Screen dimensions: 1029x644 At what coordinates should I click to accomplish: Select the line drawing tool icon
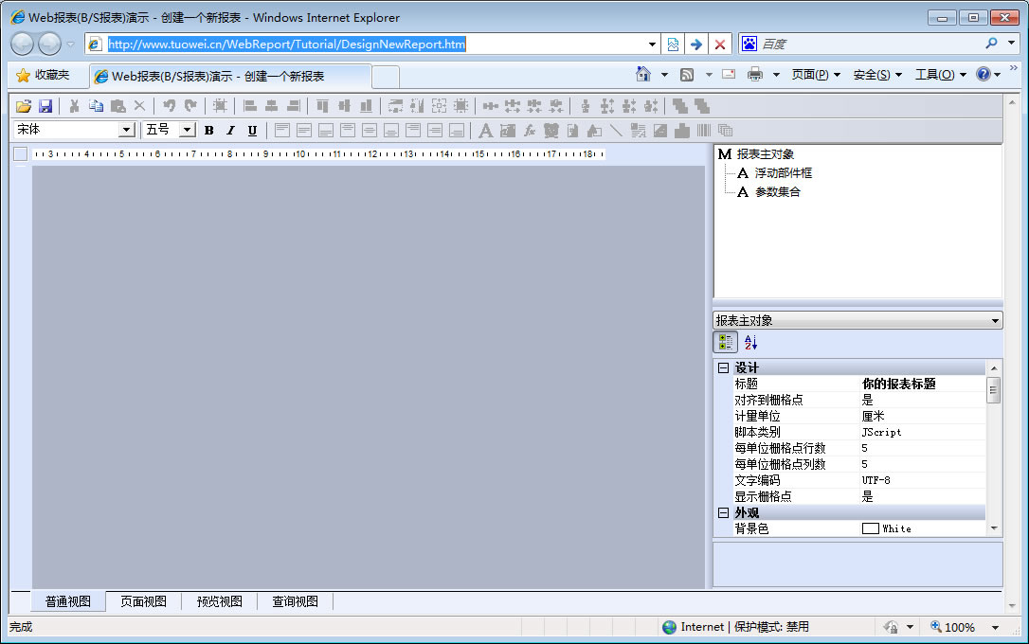[616, 131]
